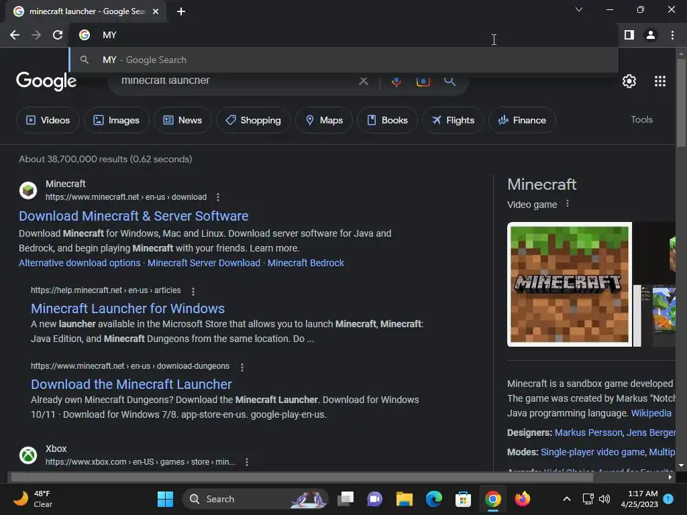Open the Markus Persson designer link
The image size is (687, 515).
(x=588, y=433)
